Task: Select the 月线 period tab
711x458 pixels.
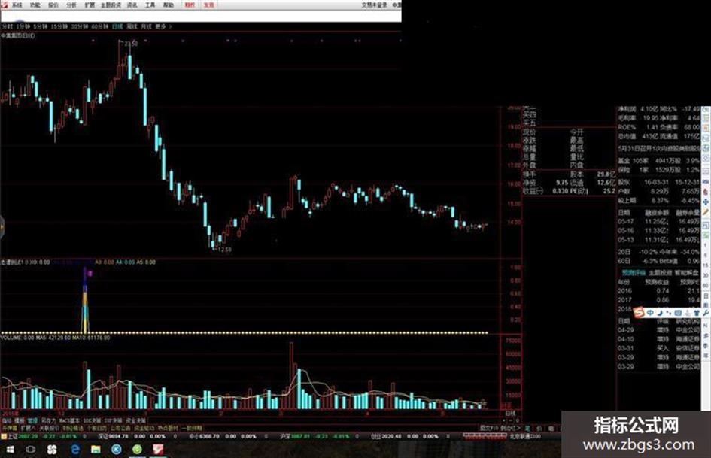Action: [x=146, y=27]
